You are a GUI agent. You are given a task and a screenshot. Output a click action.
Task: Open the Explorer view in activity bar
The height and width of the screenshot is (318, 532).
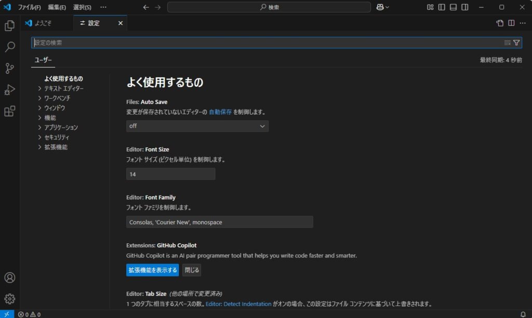pyautogui.click(x=9, y=26)
